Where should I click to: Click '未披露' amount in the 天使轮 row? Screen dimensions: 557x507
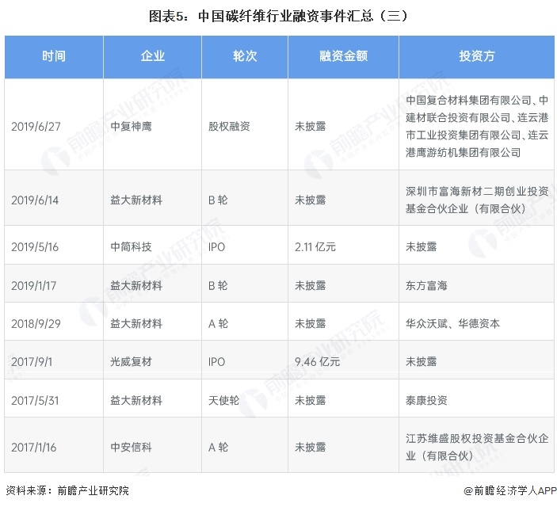310,401
